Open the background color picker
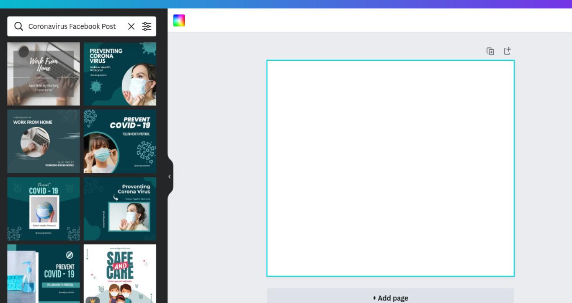Image resolution: width=572 pixels, height=303 pixels. (179, 21)
